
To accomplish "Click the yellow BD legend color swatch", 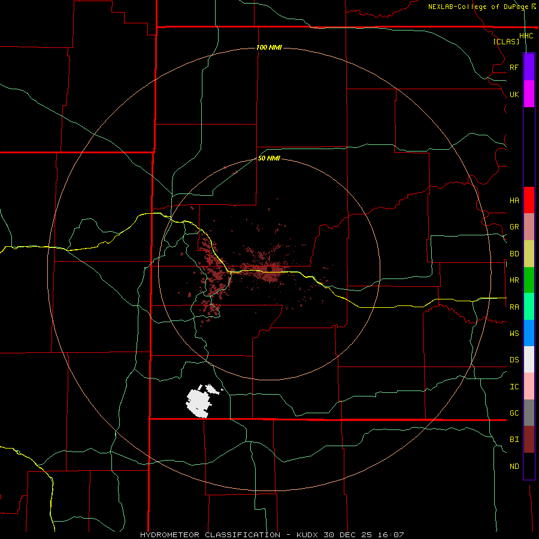I will (x=529, y=254).
